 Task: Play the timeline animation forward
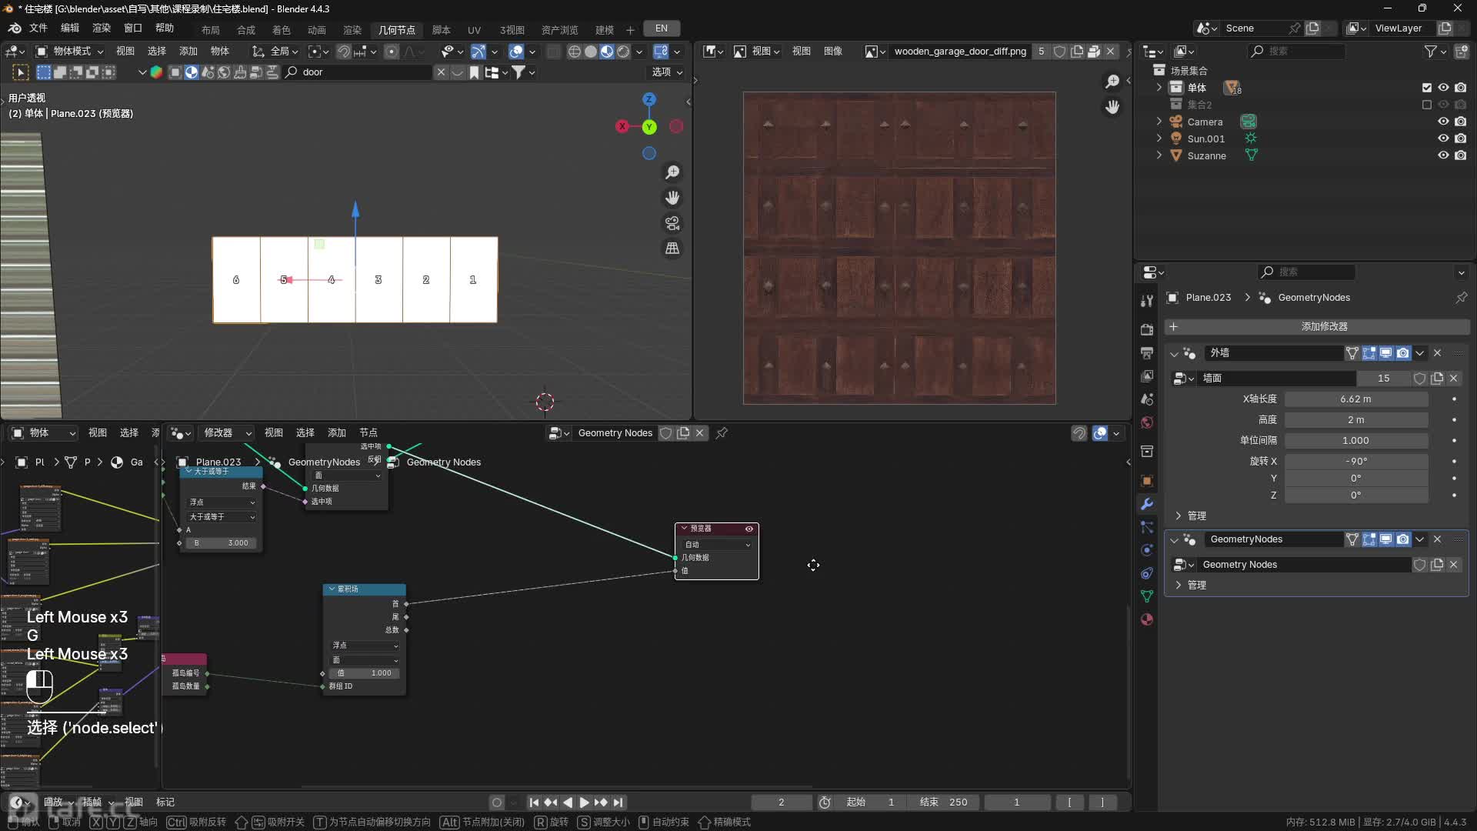[x=584, y=803]
